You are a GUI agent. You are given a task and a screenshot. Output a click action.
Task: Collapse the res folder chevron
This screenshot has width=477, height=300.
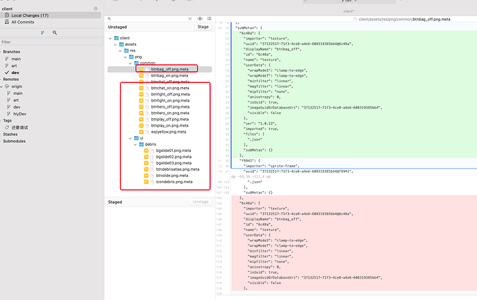[x=120, y=51]
